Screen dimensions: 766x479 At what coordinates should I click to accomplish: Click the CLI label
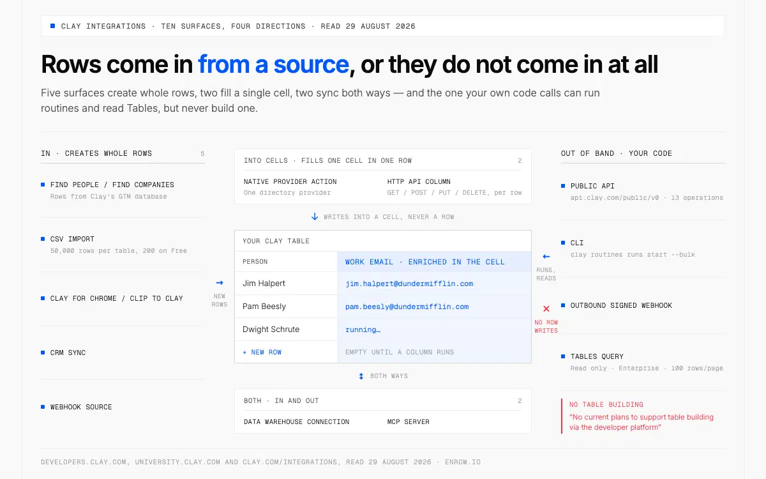tap(577, 243)
